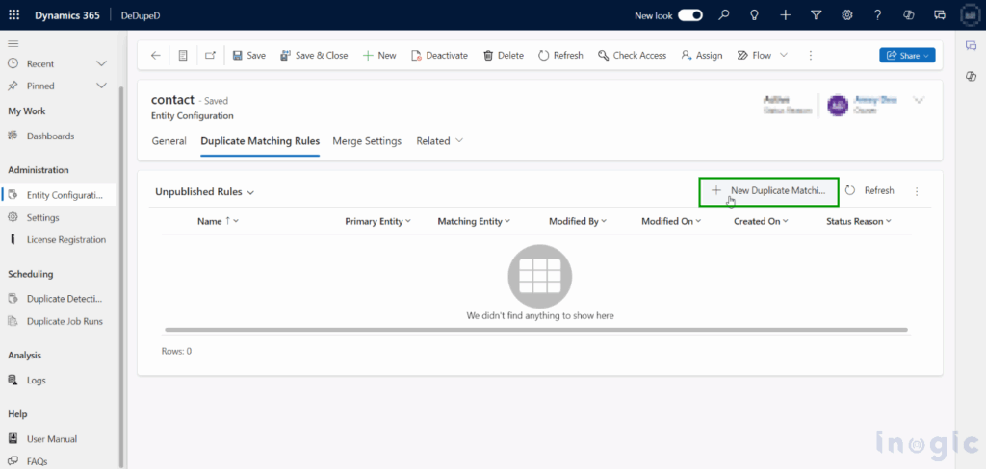Image resolution: width=986 pixels, height=469 pixels.
Task: Open Logs in the sidebar
Action: tap(36, 380)
